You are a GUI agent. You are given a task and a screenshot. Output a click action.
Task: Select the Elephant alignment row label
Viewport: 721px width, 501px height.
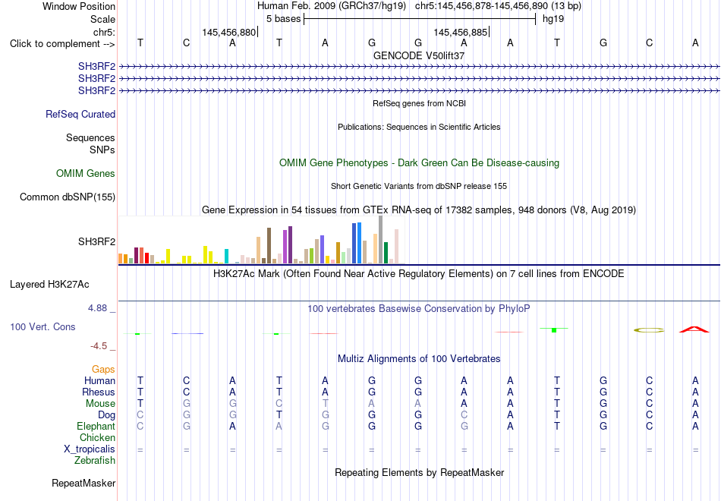click(x=96, y=427)
